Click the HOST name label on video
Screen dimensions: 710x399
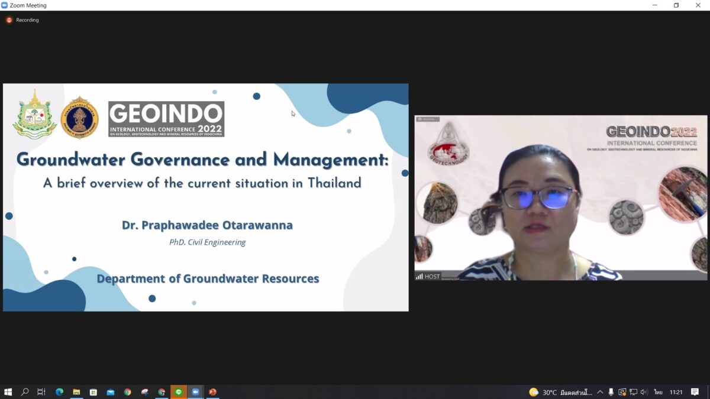pyautogui.click(x=428, y=277)
